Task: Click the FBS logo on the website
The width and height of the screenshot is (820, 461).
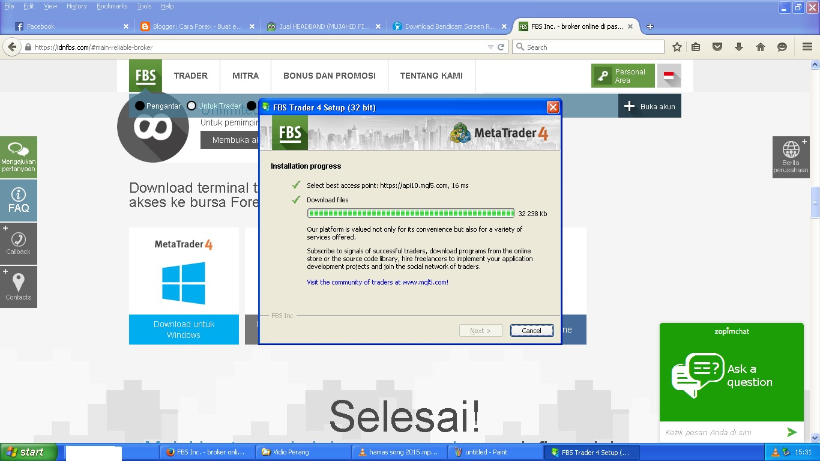Action: [x=145, y=76]
